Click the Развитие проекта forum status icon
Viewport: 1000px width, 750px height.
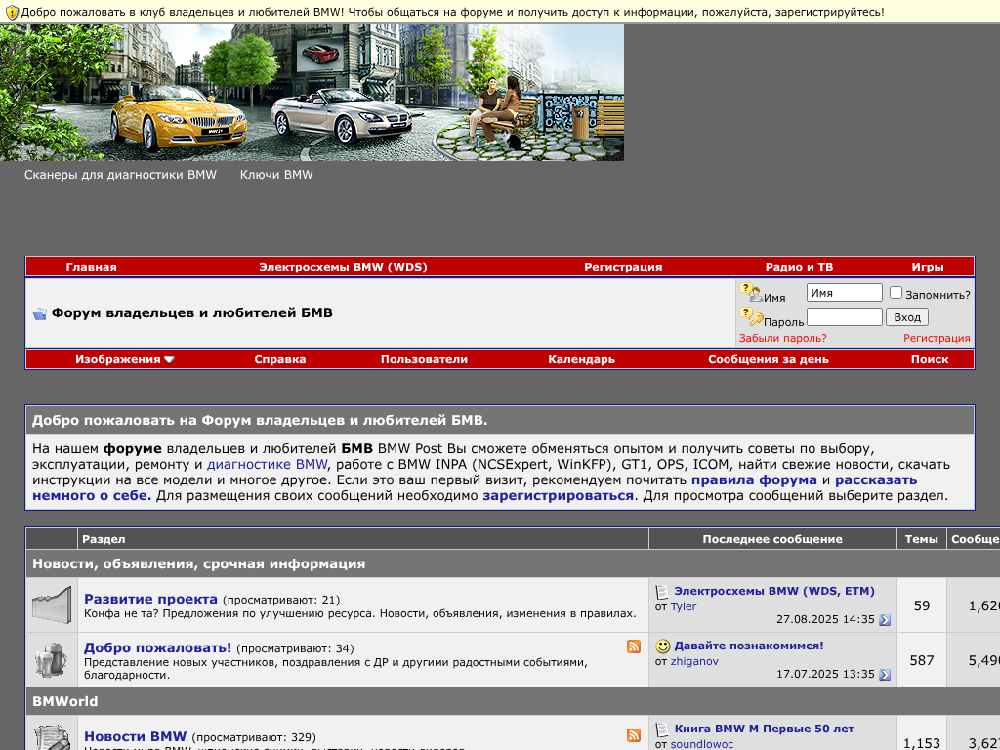click(x=52, y=605)
